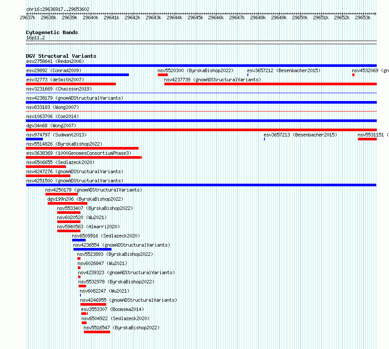Select the nsv5520300 (ByrskaBishop2022) label
Screen dimensions: 389x349
point(195,70)
